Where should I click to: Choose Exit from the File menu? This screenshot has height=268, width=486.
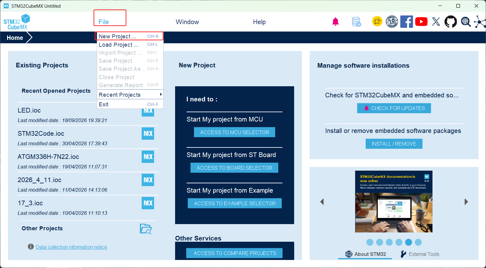[130, 104]
